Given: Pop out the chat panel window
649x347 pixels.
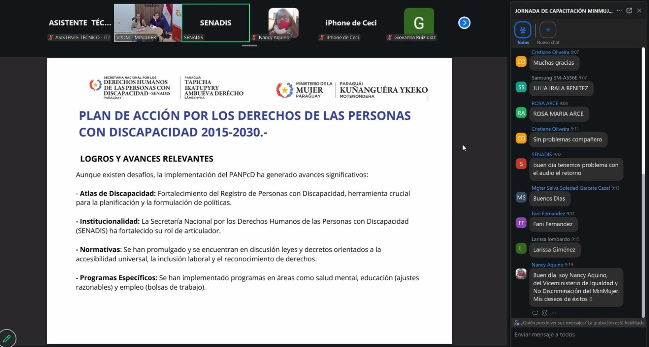Looking at the screenshot, I should pos(629,11).
